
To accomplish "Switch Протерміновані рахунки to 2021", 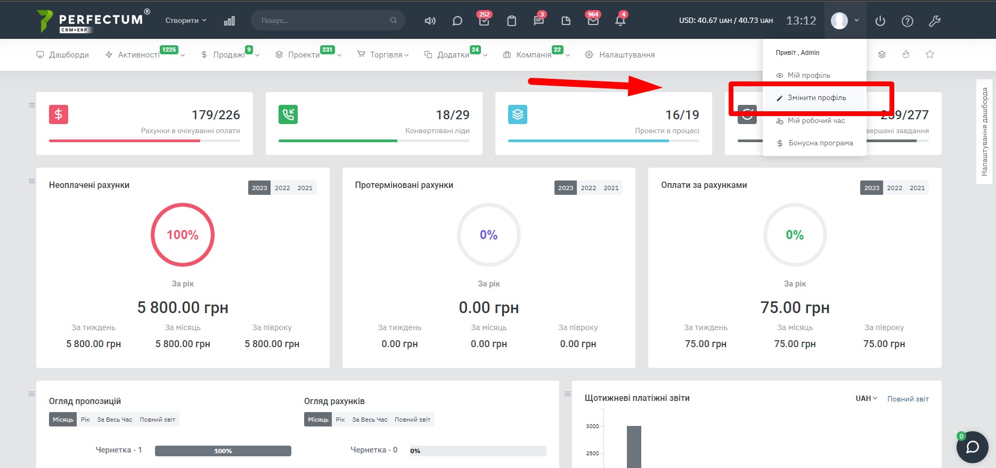I will 611,188.
